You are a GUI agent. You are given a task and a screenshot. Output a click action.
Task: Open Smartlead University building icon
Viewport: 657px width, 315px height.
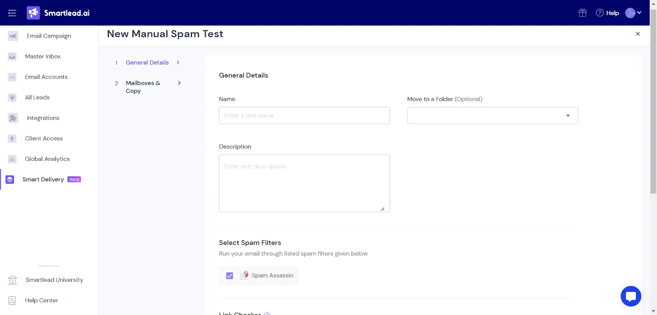tap(13, 280)
